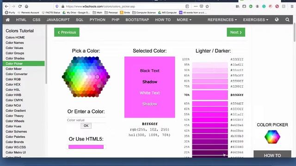Open the Color Palettes sidebar link

pos(15,137)
